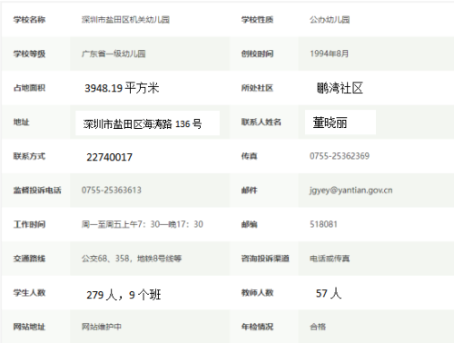Select the label 网站地址
Screen dimensions: 454x343
pyautogui.click(x=29, y=328)
